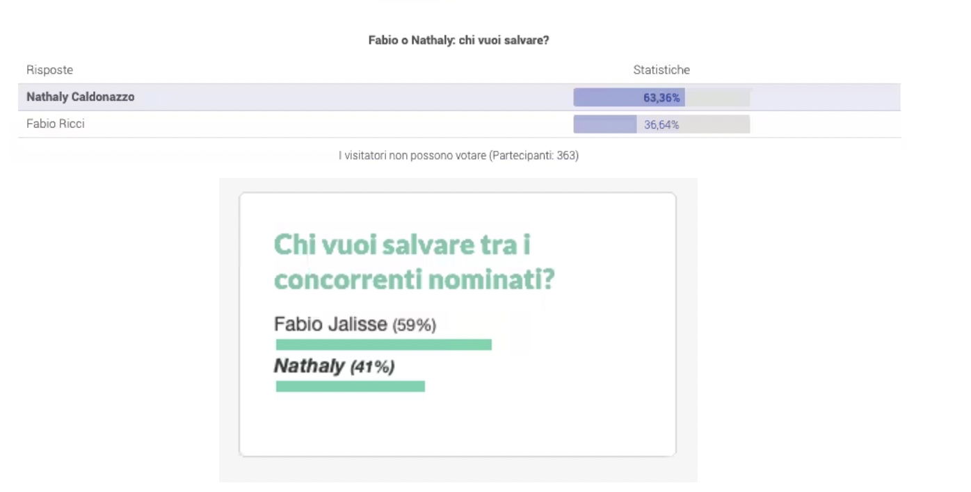Choose the Nathaly Caldonazzo answer row
Image resolution: width=971 pixels, height=492 pixels.
pyautogui.click(x=459, y=97)
